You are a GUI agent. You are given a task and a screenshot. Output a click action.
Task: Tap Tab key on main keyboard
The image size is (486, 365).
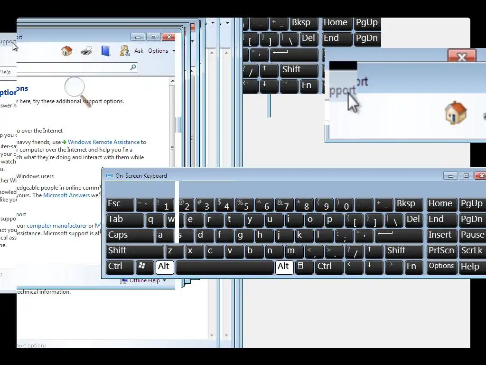coord(125,220)
